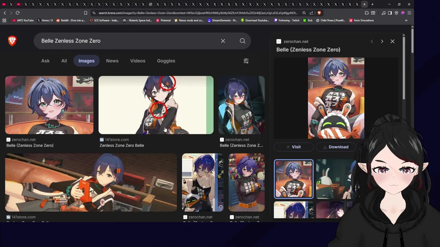The width and height of the screenshot is (440, 247).
Task: Select the Bangboo related thumbnail in panel
Action: pos(335,179)
